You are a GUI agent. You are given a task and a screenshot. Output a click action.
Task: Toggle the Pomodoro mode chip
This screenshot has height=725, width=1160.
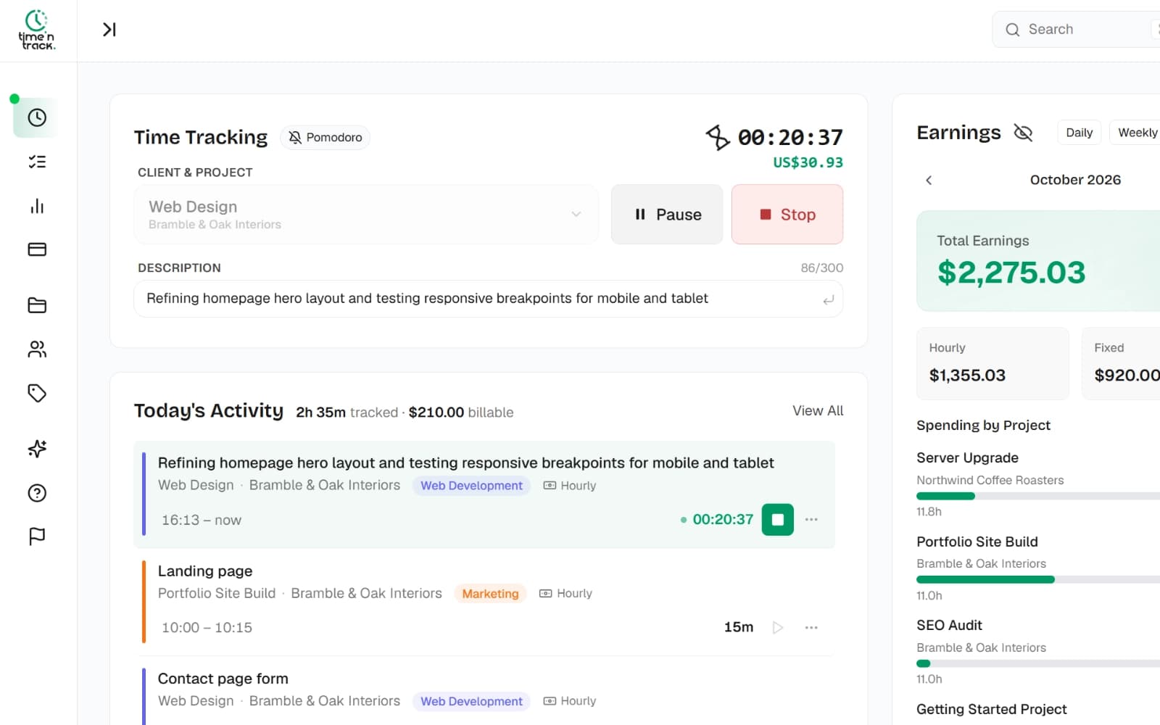pos(325,137)
